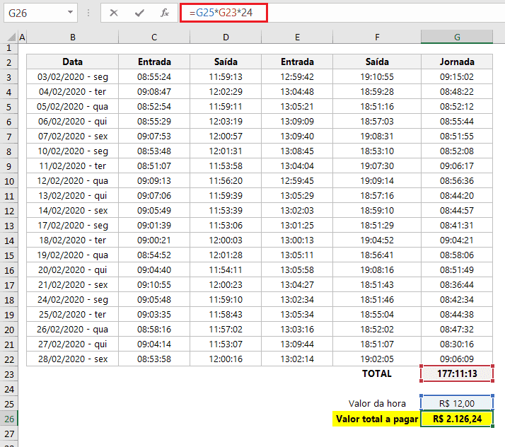Select the cell 10/02/2020 - seg

click(73, 151)
